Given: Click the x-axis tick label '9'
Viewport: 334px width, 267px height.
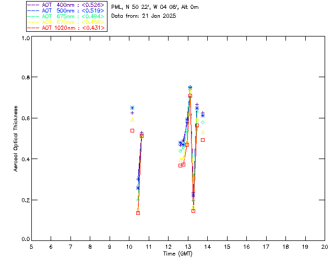Looking at the screenshot, I should [x=110, y=247].
